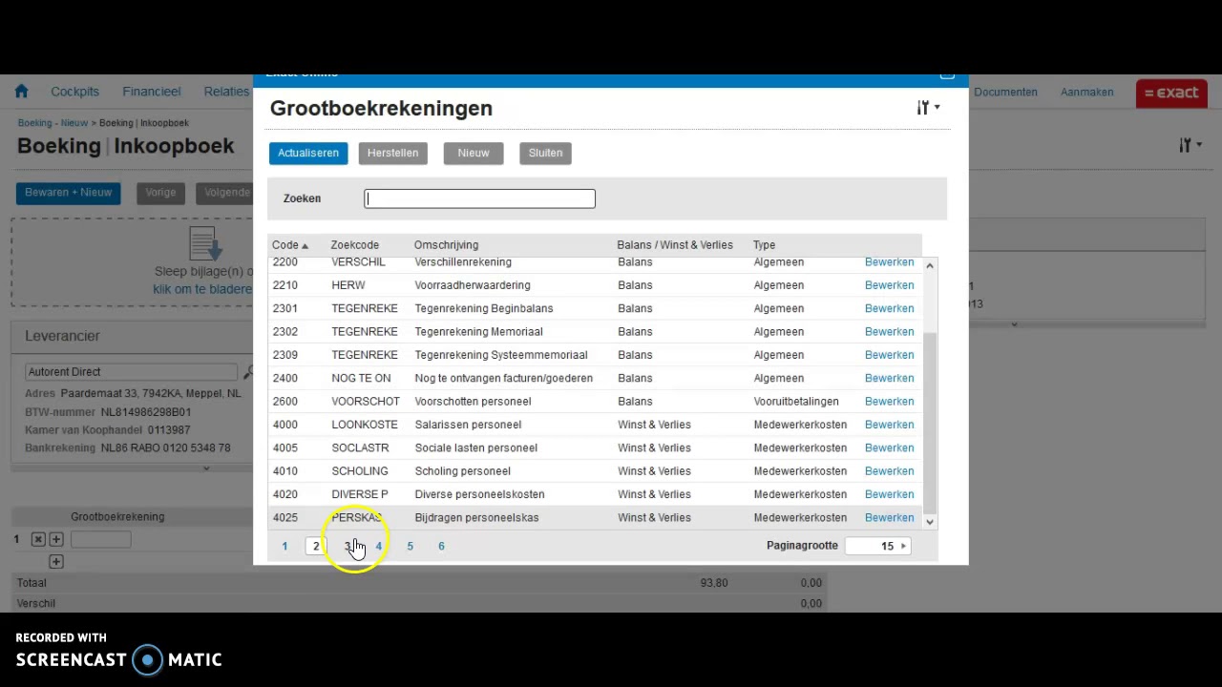
Task: Sort by Type column header
Action: pos(764,245)
